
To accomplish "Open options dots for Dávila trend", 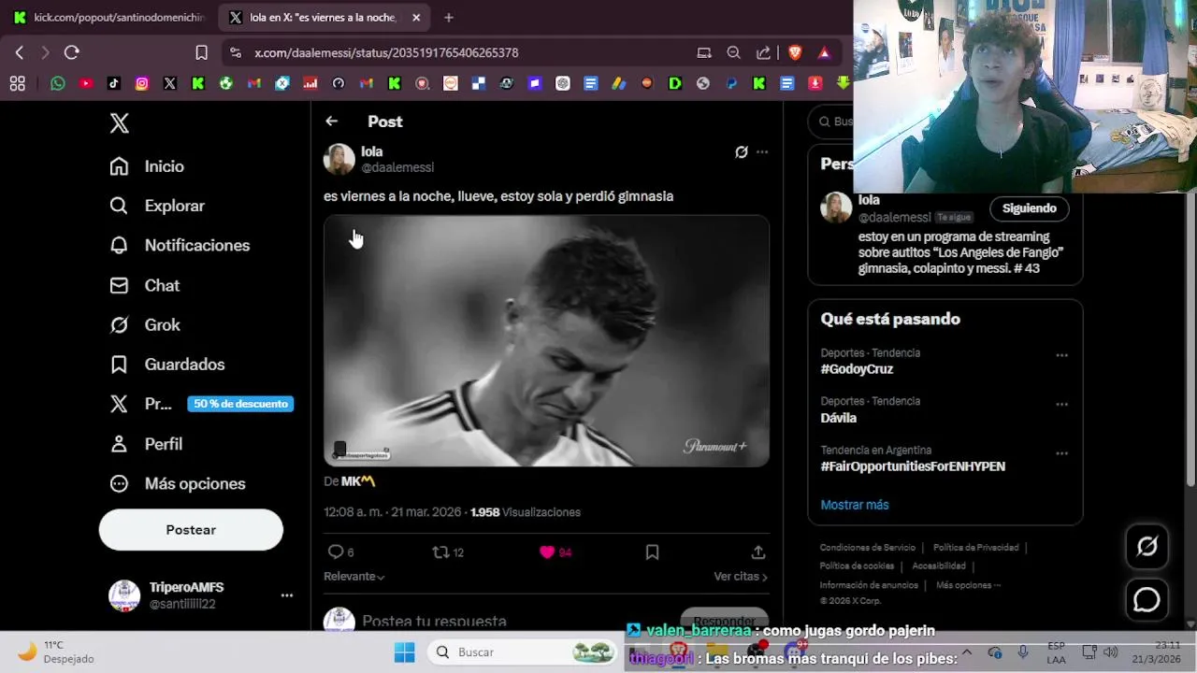I will pyautogui.click(x=1061, y=404).
